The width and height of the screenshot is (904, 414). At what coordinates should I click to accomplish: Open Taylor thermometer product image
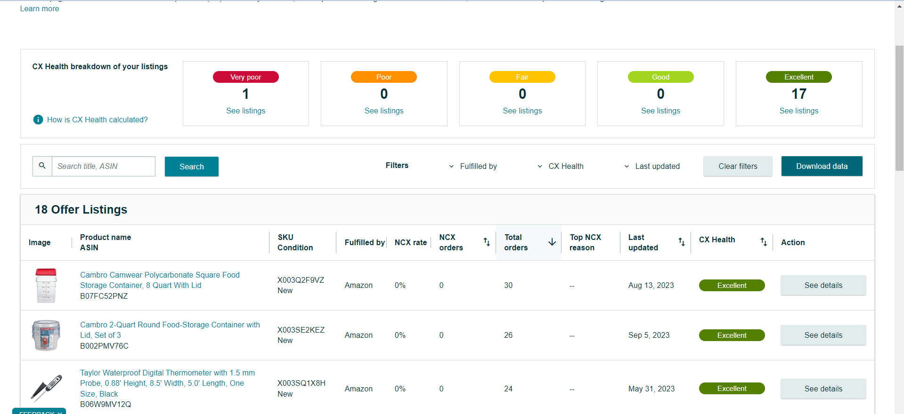click(46, 388)
